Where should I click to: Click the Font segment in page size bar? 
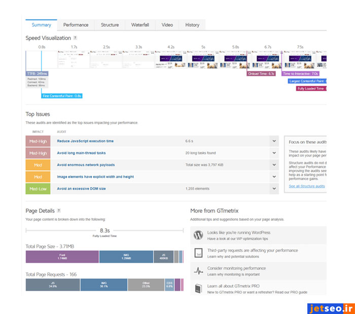click(x=62, y=257)
